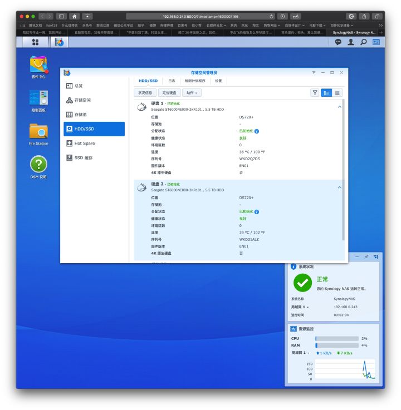Click Safari reload page icon
This screenshot has width=401, height=410.
pos(271,16)
